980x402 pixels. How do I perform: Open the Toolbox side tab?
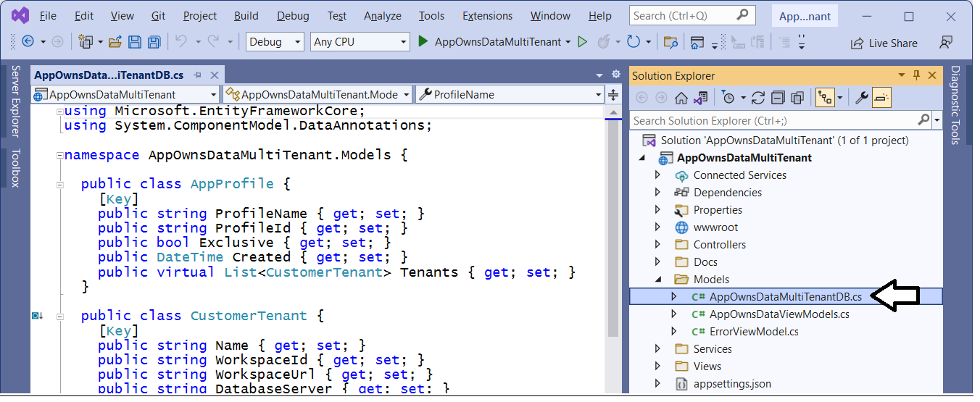[x=15, y=167]
